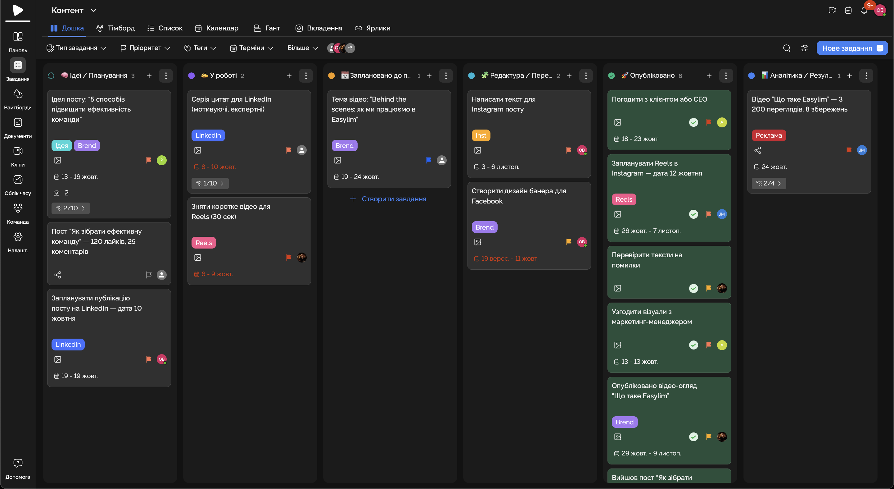Expand 2/10 subtasks on Ідея посту card
This screenshot has width=894, height=489.
coord(70,208)
